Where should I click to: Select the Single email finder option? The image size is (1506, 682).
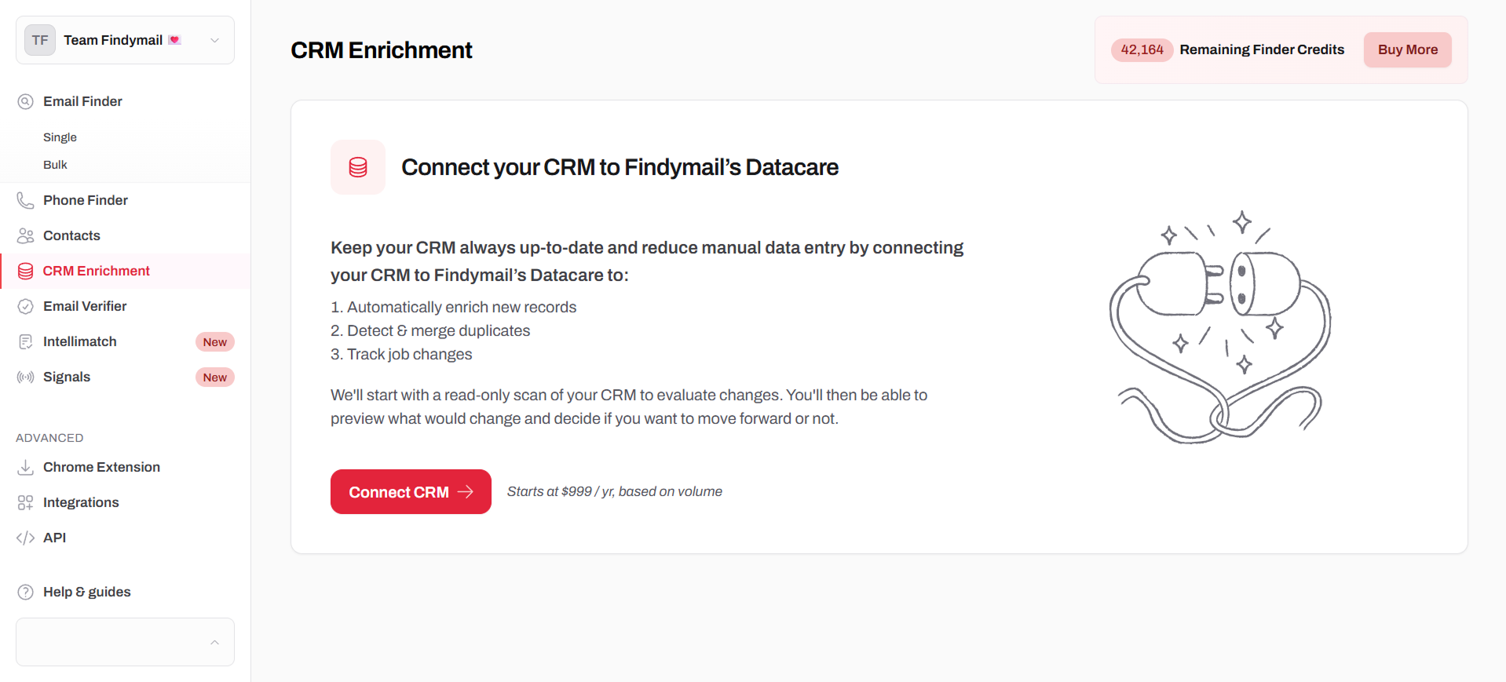tap(60, 137)
